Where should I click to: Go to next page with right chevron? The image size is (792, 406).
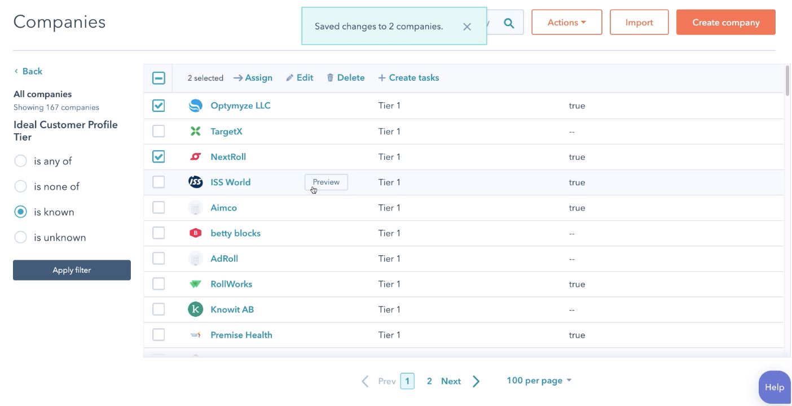click(x=476, y=381)
